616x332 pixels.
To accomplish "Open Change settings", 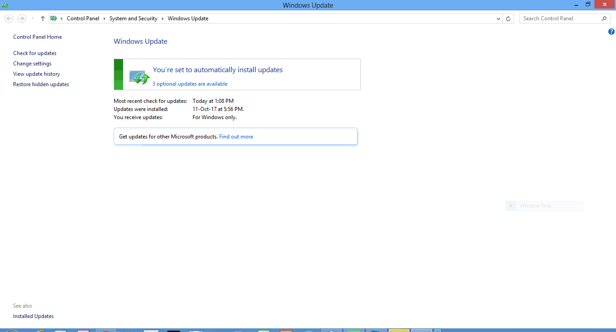I will click(x=32, y=64).
